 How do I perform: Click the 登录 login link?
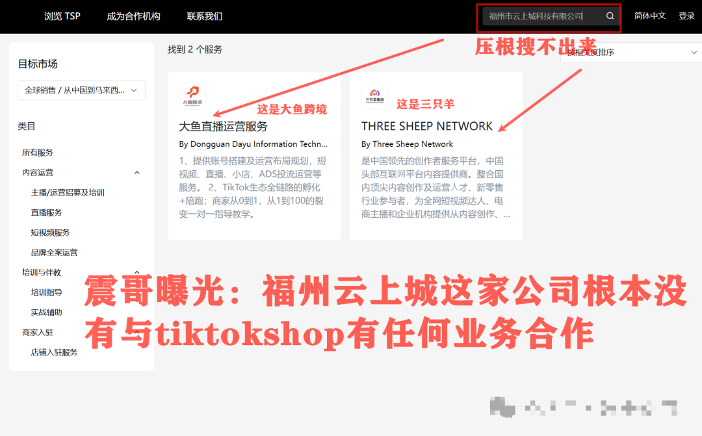click(686, 16)
